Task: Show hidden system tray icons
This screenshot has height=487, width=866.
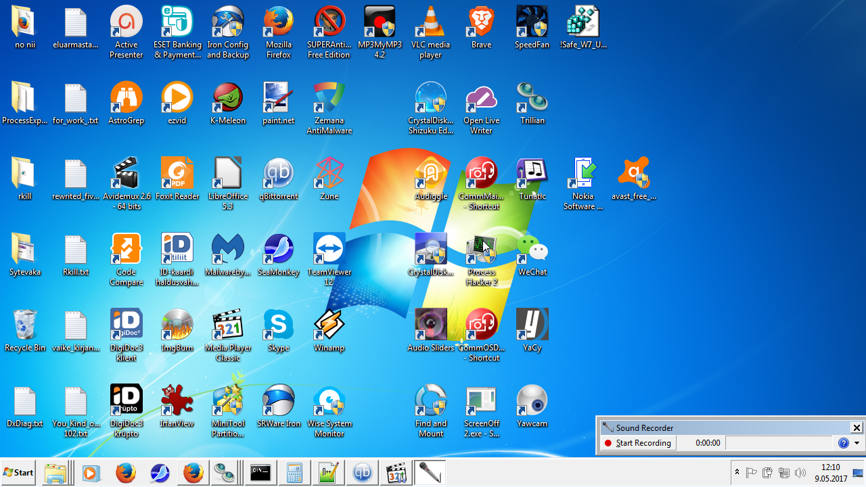Action: (x=737, y=473)
